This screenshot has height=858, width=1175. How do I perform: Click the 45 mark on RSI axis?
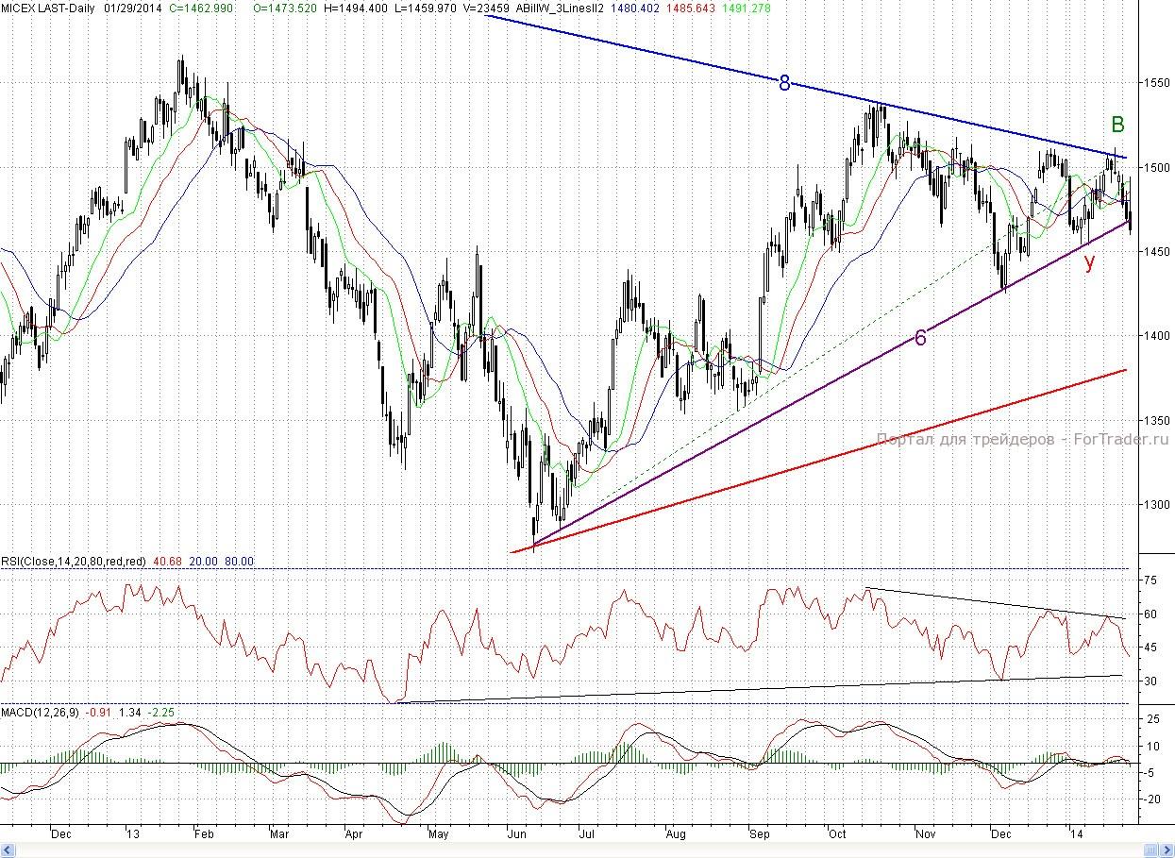click(x=1151, y=648)
